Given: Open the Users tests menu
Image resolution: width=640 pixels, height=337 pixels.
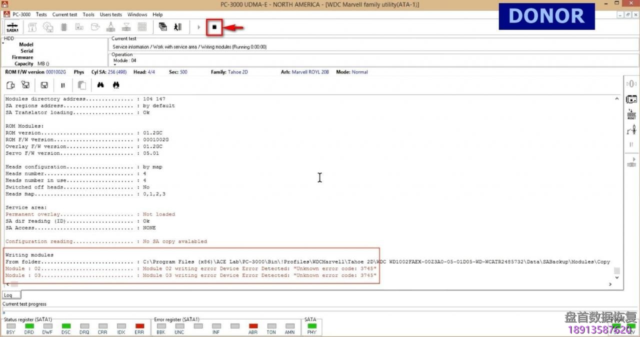Looking at the screenshot, I should [110, 14].
